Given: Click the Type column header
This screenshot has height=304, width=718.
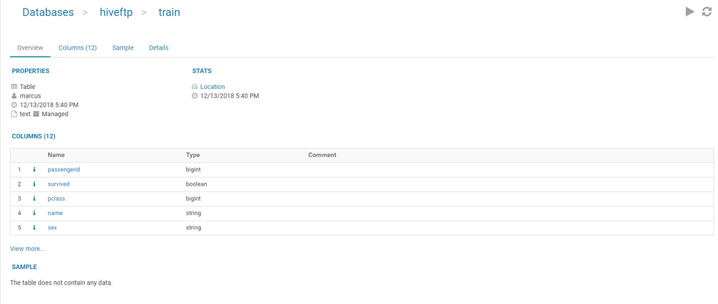Looking at the screenshot, I should coord(193,155).
